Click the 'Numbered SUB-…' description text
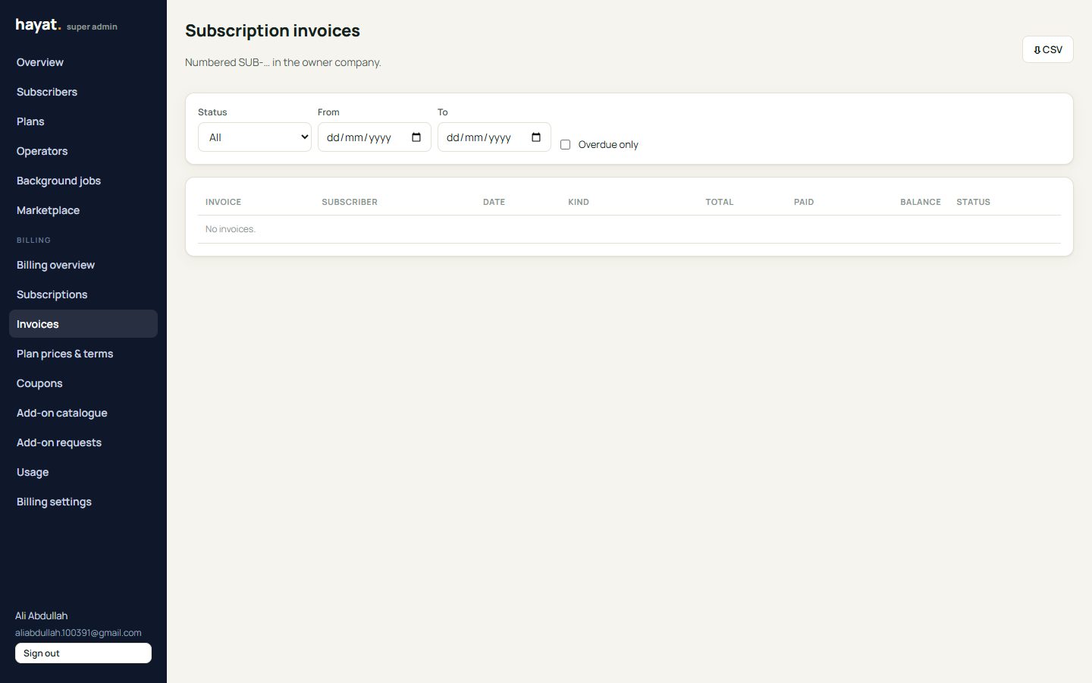The image size is (1092, 683). [x=283, y=62]
